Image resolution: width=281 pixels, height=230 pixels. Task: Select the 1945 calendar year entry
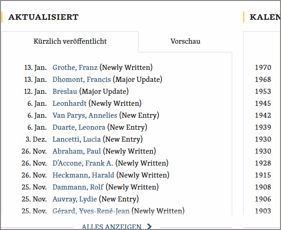pos(263,103)
